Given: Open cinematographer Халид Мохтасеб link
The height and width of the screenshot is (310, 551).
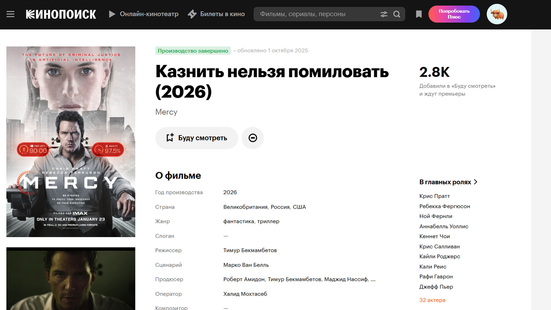Looking at the screenshot, I should 245,294.
